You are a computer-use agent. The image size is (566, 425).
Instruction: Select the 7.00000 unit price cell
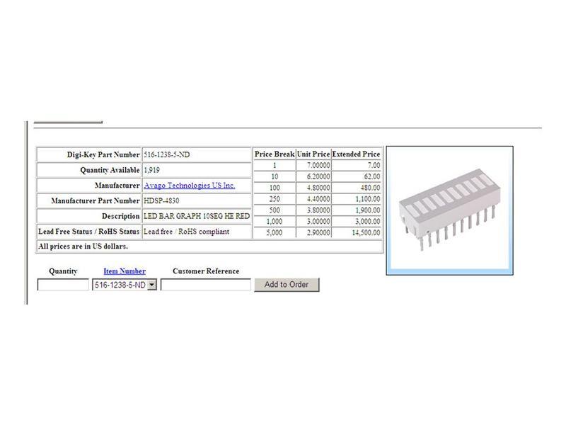coord(313,165)
